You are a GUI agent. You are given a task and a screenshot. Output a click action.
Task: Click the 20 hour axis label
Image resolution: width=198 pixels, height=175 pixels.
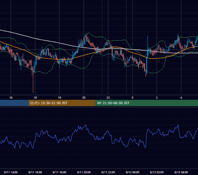[84, 98]
